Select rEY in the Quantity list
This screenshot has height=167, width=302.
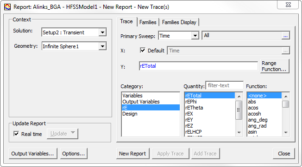point(210,120)
